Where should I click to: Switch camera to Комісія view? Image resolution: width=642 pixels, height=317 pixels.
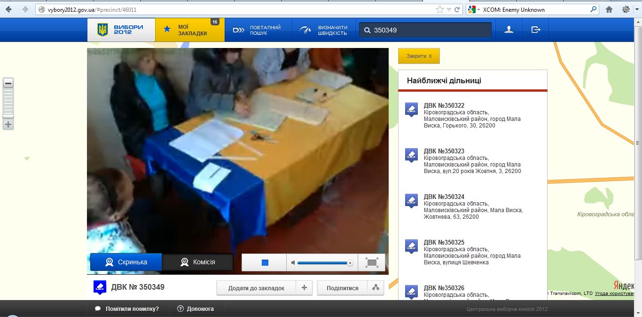pyautogui.click(x=198, y=262)
